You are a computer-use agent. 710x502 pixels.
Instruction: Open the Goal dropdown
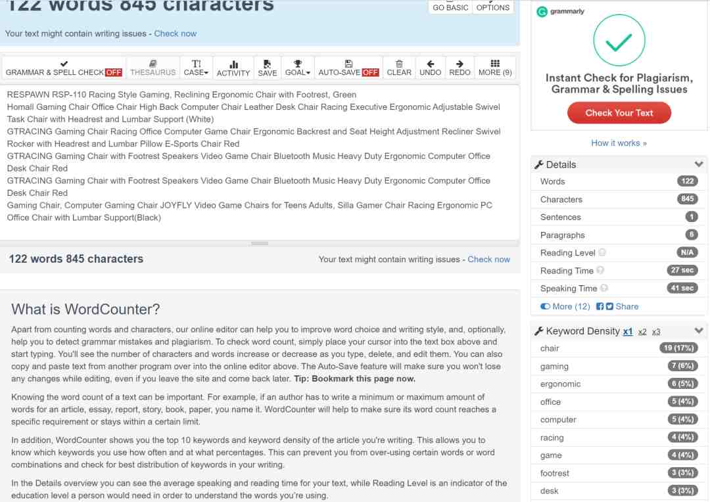298,68
